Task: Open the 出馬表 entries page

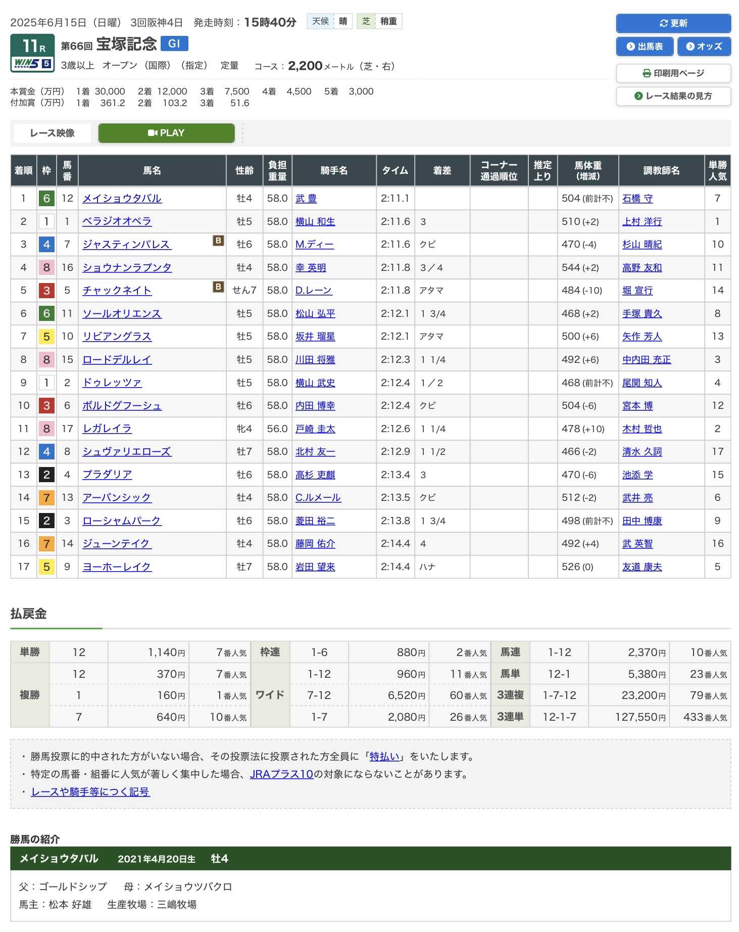Action: (x=645, y=46)
